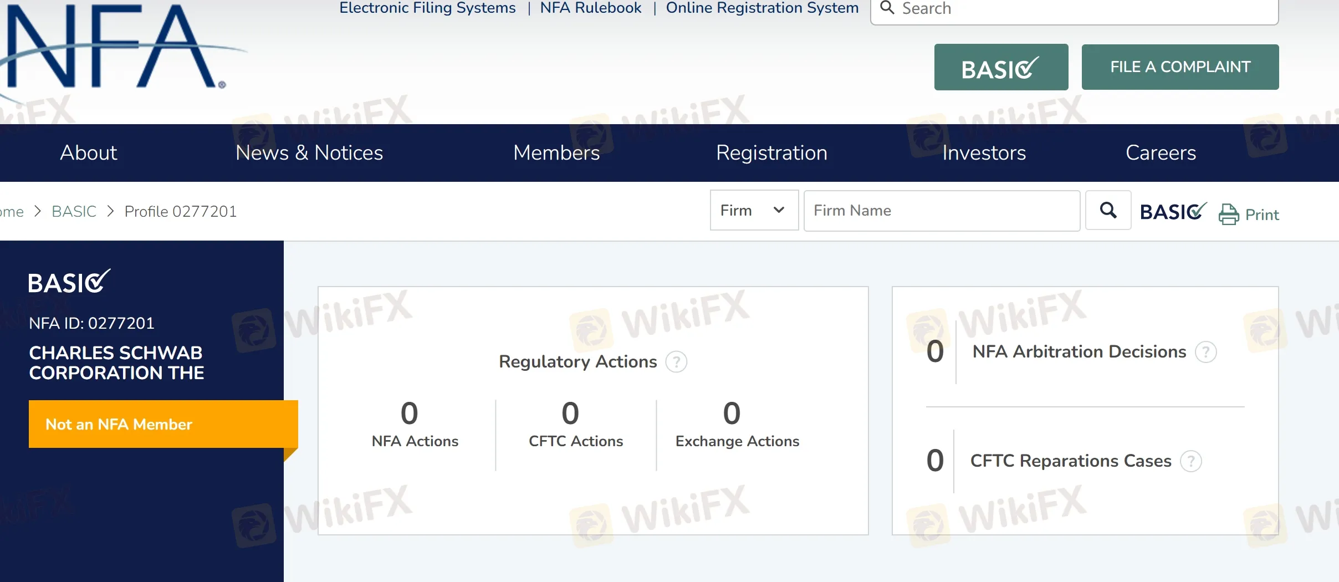Screen dimensions: 1339x582
Task: Open the Investors menu
Action: click(984, 152)
